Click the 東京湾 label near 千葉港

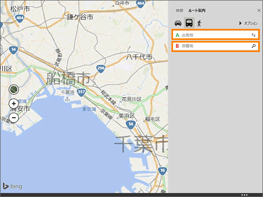(89, 109)
